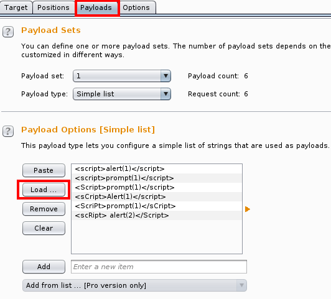Click the Add button
This screenshot has height=299, width=331.
pyautogui.click(x=44, y=267)
